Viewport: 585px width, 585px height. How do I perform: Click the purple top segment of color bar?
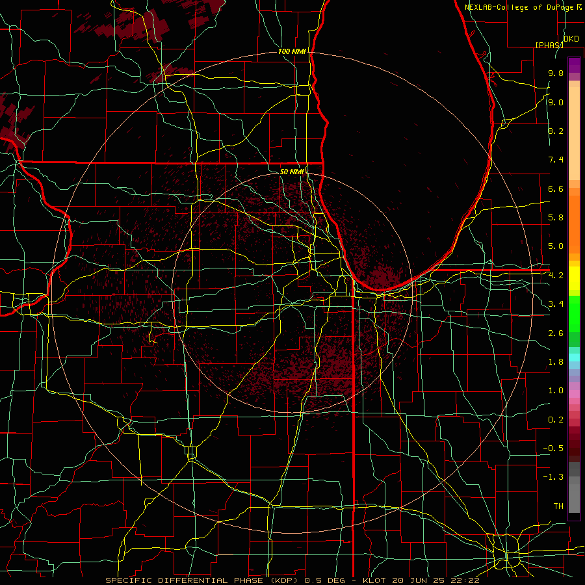[x=574, y=65]
